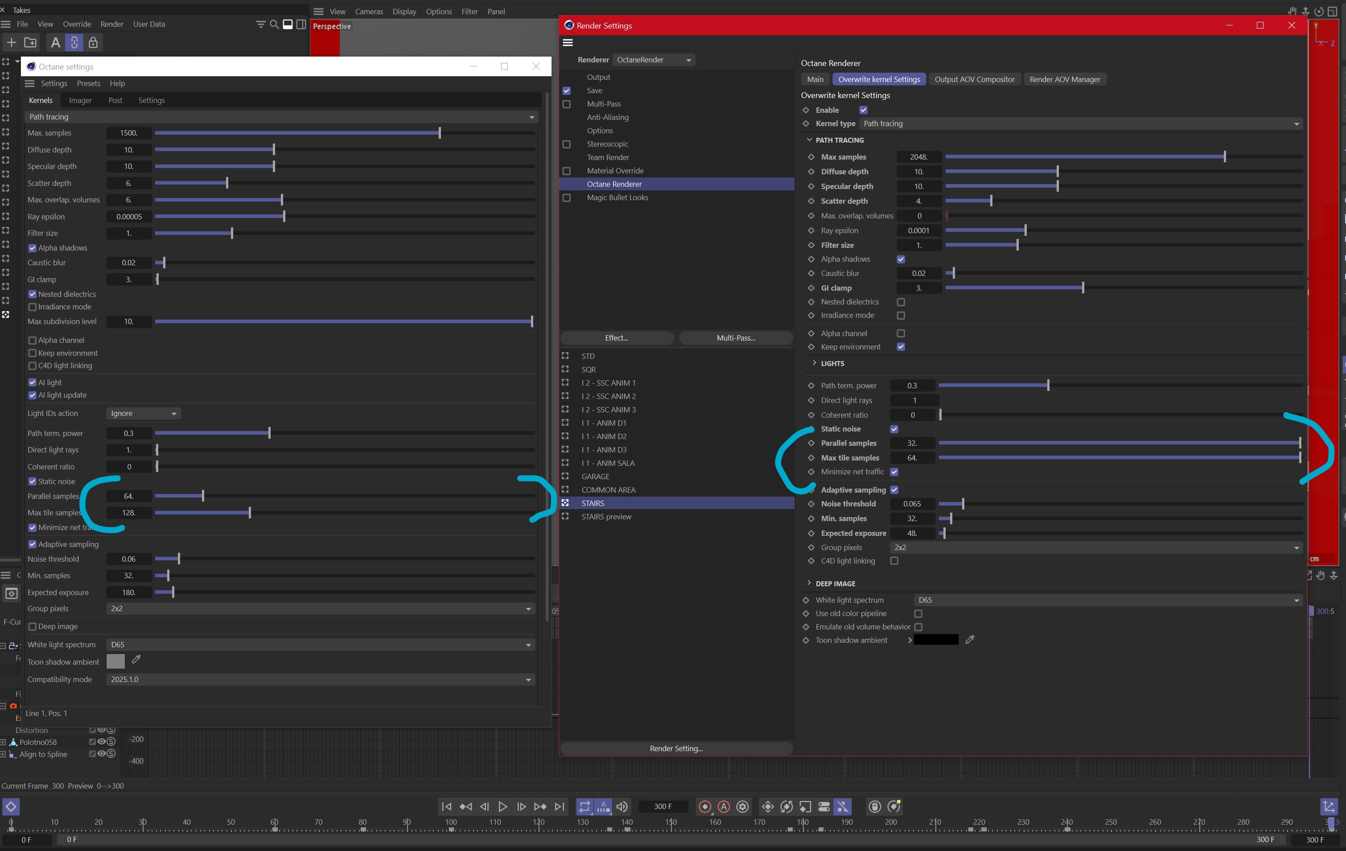Toggle the sound playback speaker icon
Screen dimensions: 1346x851
tap(622, 806)
